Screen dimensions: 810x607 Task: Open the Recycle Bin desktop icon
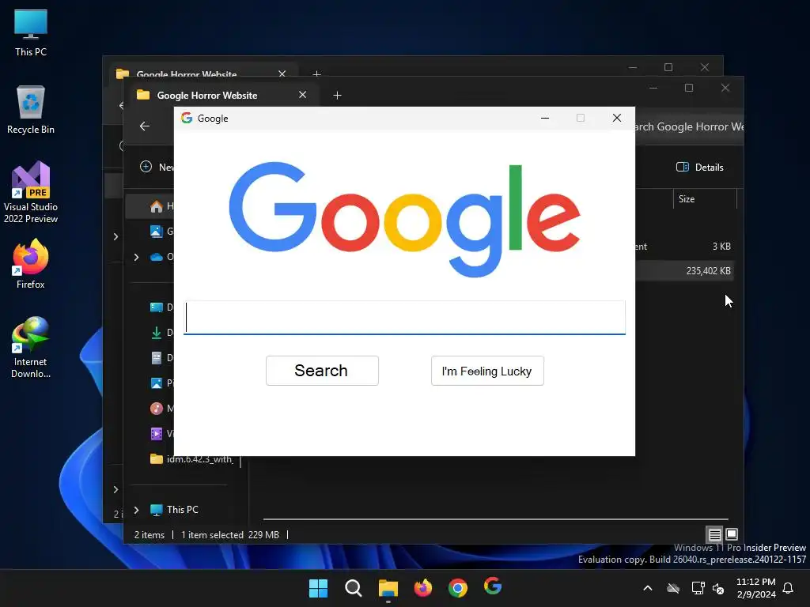[31, 110]
